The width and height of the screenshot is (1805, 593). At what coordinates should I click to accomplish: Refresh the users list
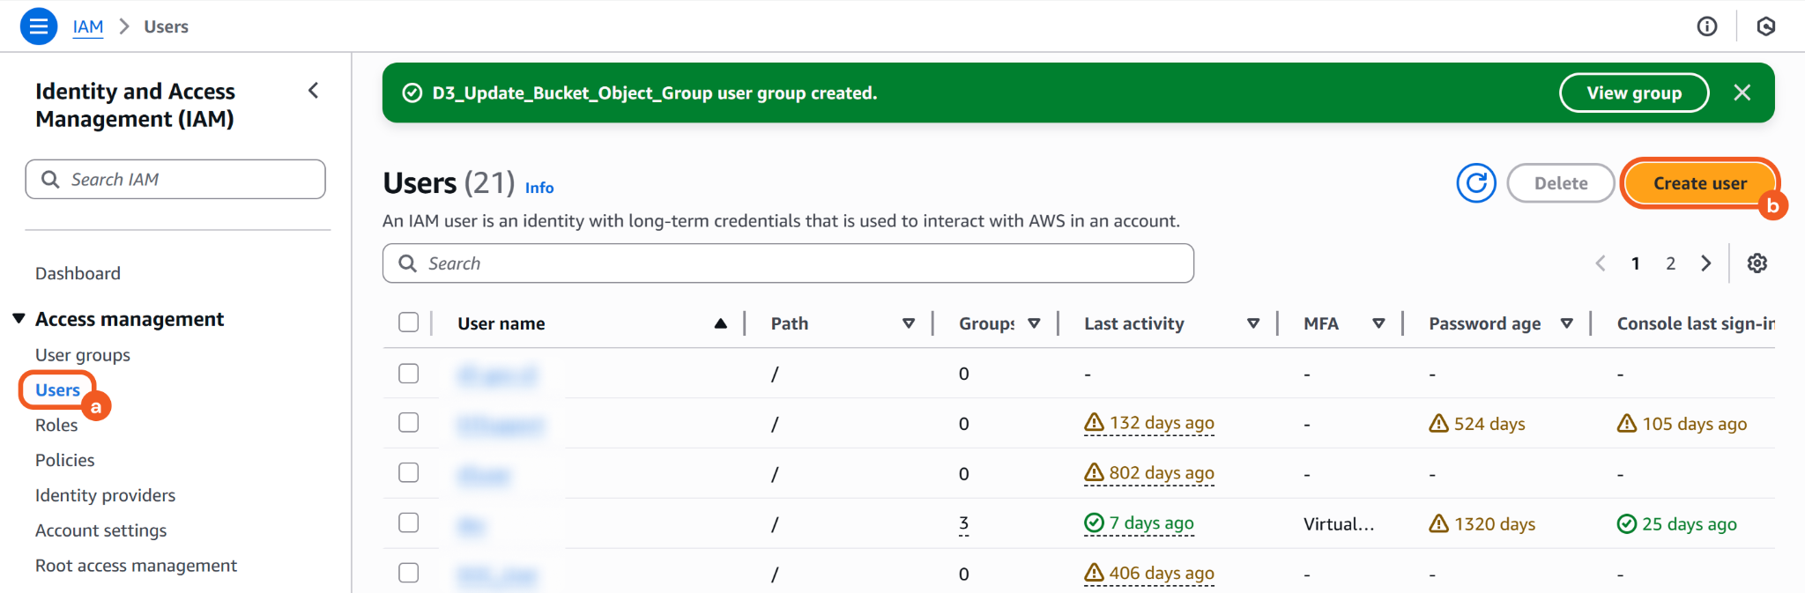(1476, 183)
